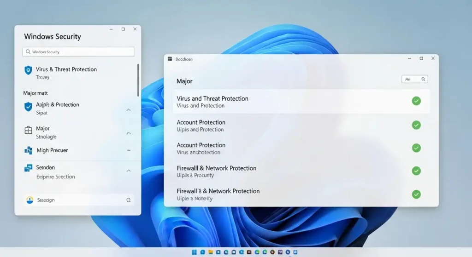Click the 'Windows Security' window title text
The image size is (472, 257).
(x=53, y=36)
